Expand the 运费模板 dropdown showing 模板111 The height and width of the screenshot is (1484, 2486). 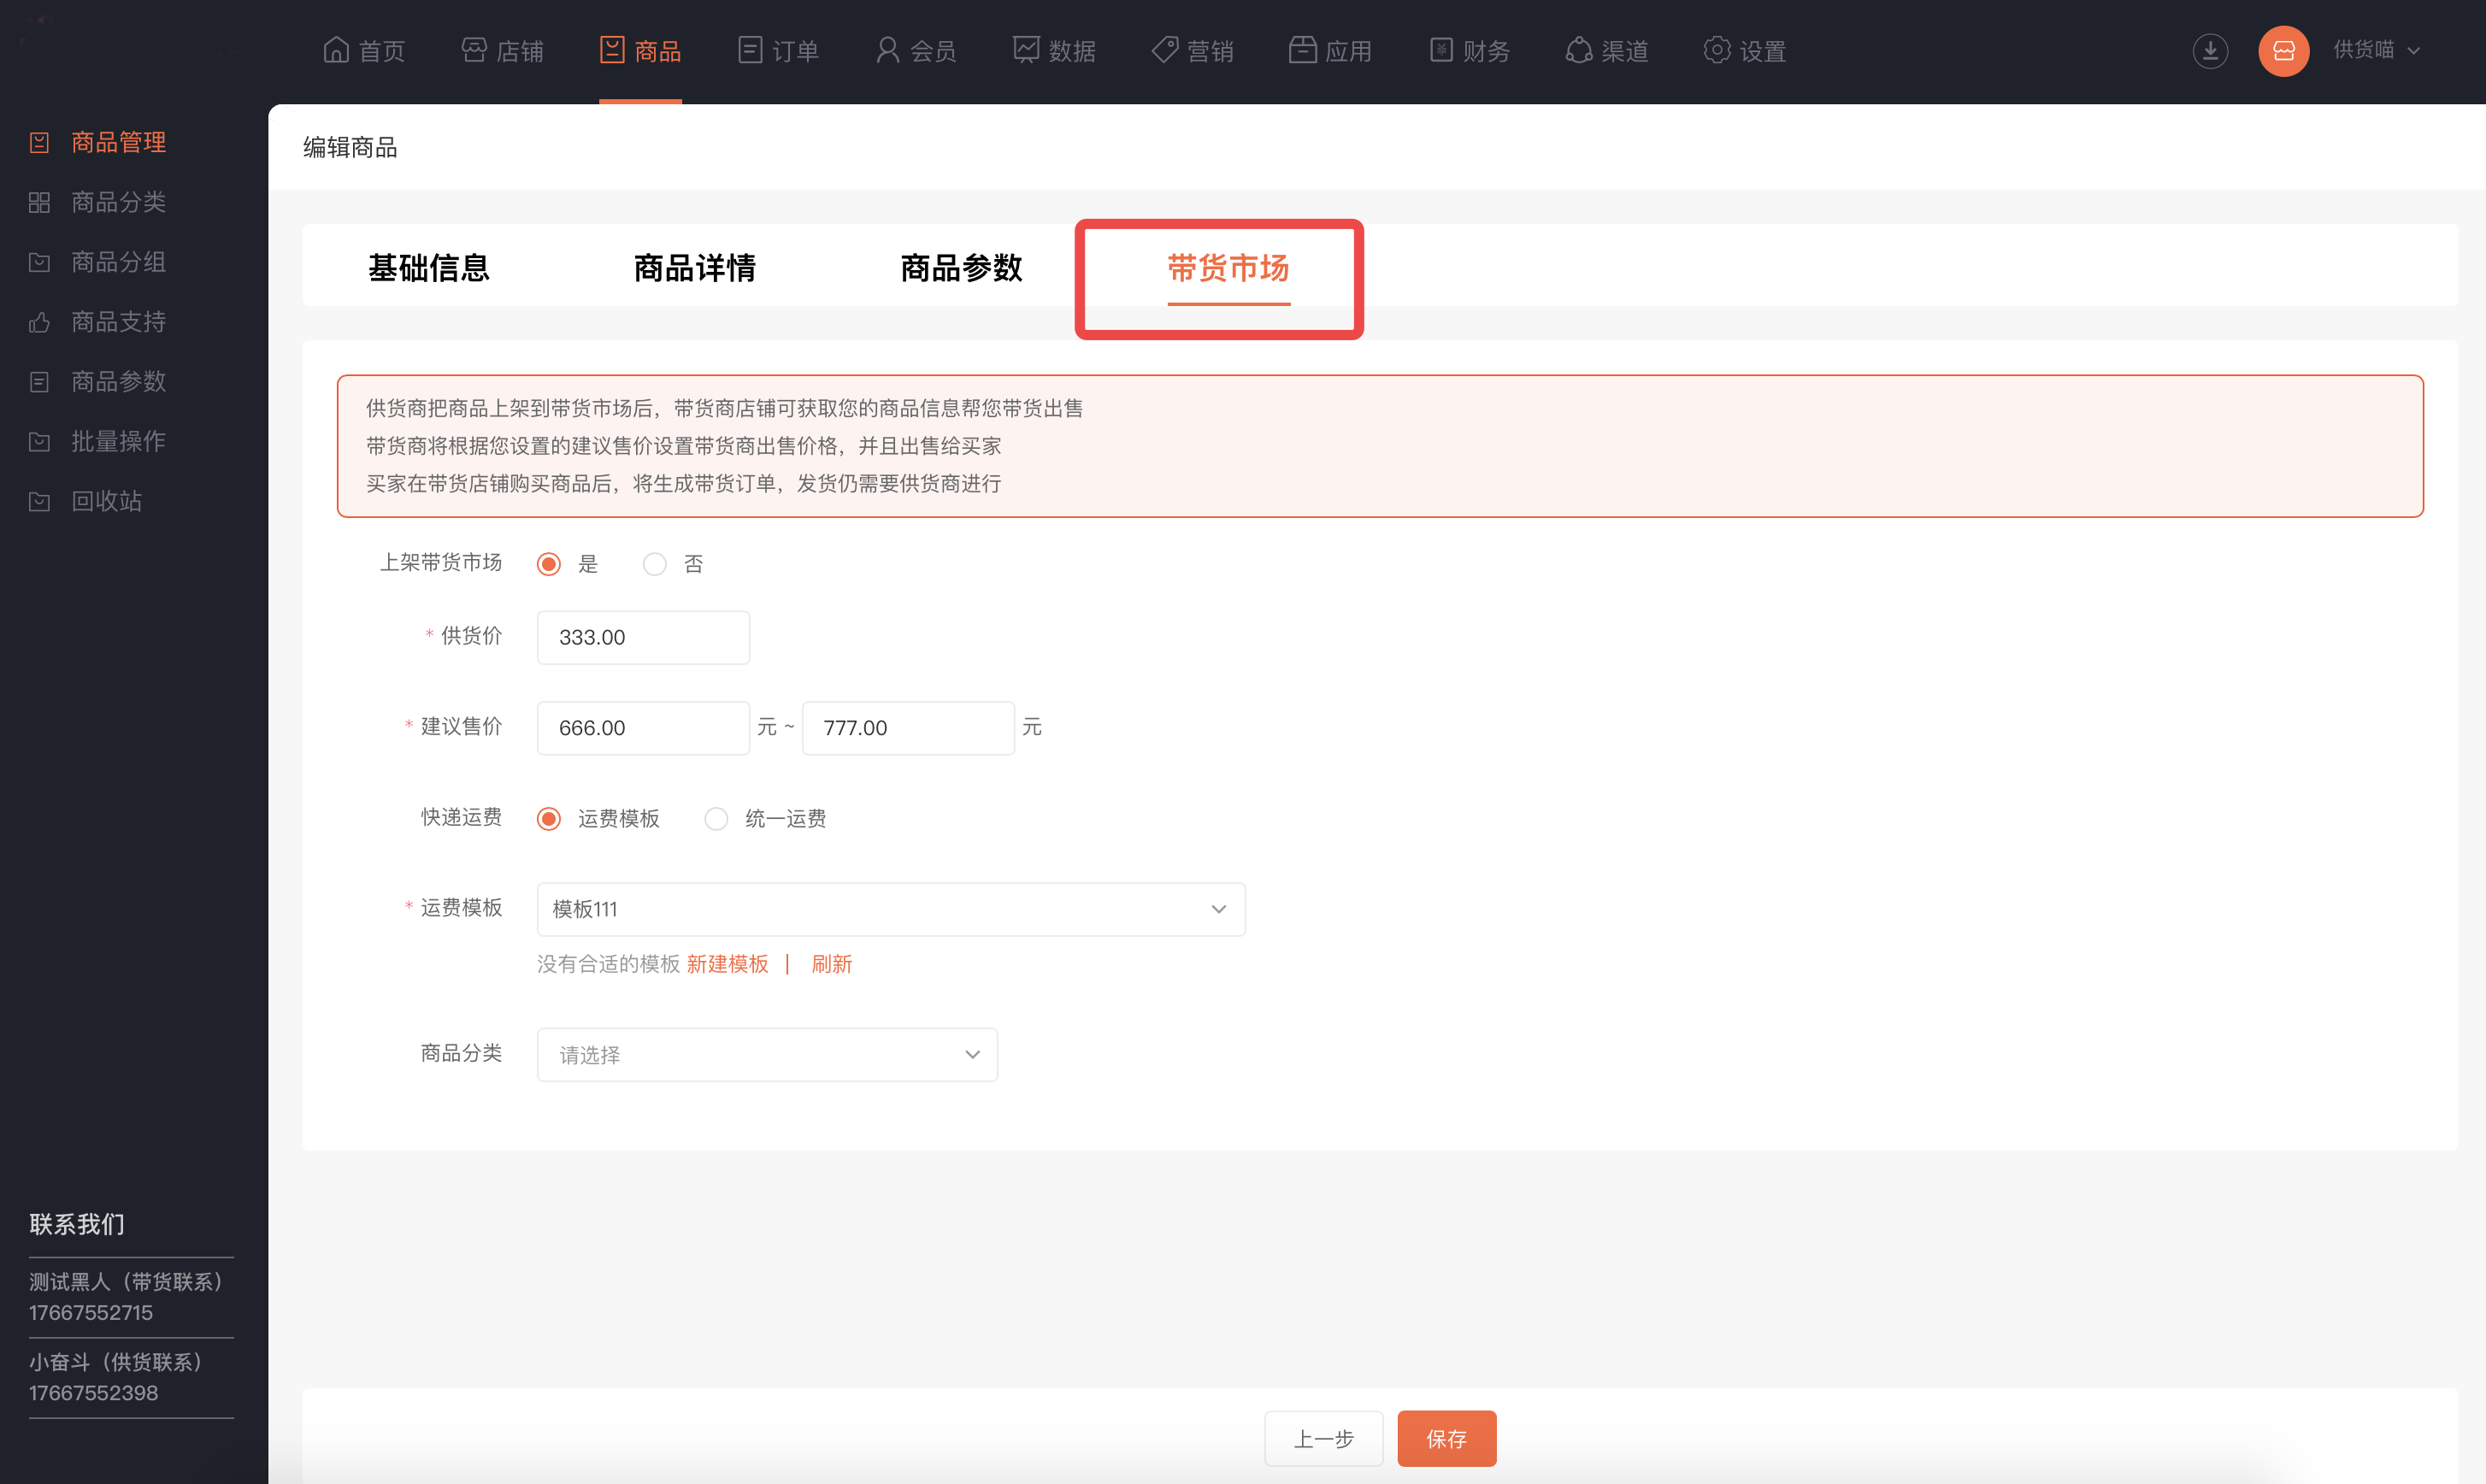click(x=890, y=909)
